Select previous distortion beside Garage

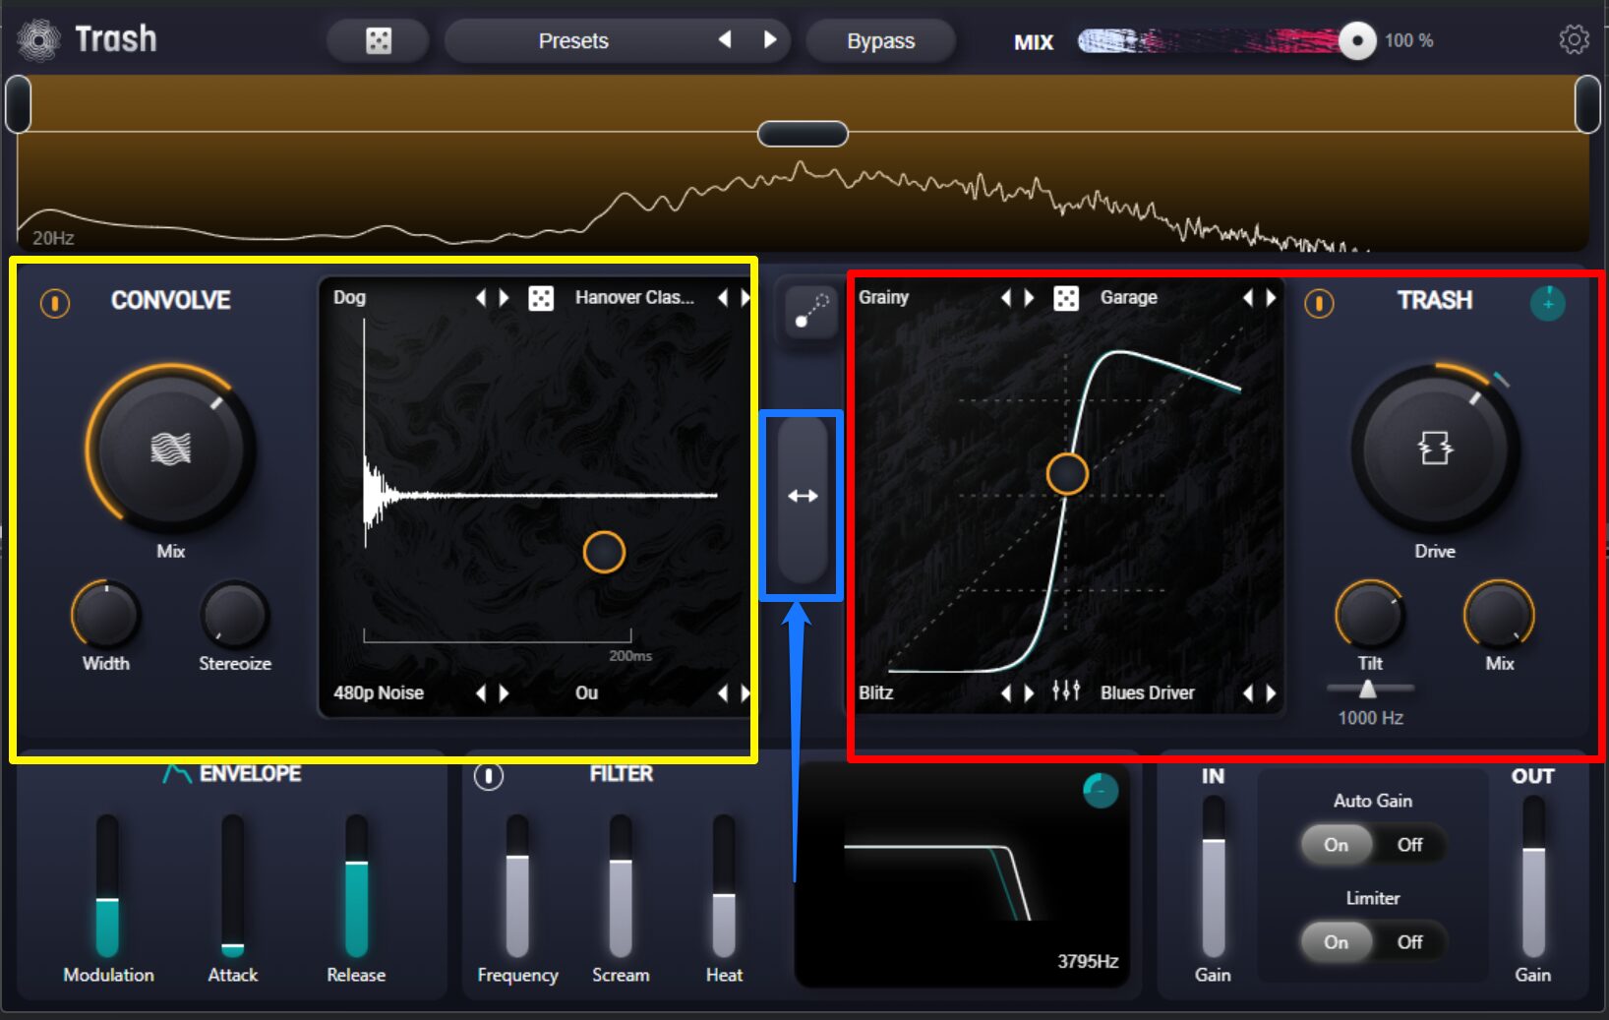click(x=1247, y=298)
